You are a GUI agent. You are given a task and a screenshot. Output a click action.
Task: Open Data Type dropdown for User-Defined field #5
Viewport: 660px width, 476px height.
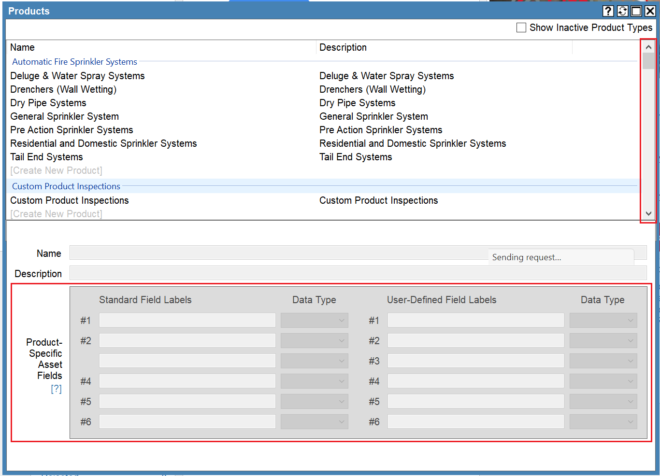[x=603, y=401]
